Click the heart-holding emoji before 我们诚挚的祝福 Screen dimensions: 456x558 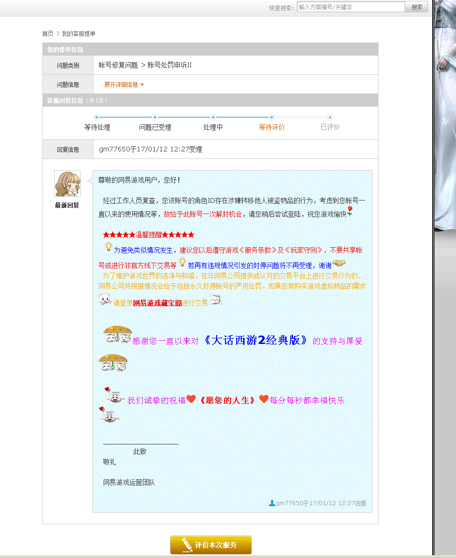(x=114, y=395)
